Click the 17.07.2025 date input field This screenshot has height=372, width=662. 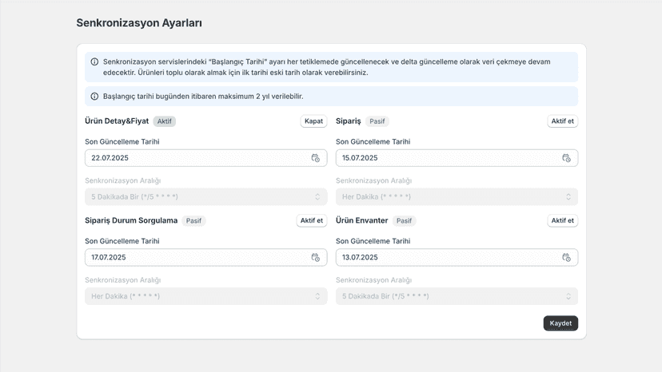pyautogui.click(x=206, y=258)
